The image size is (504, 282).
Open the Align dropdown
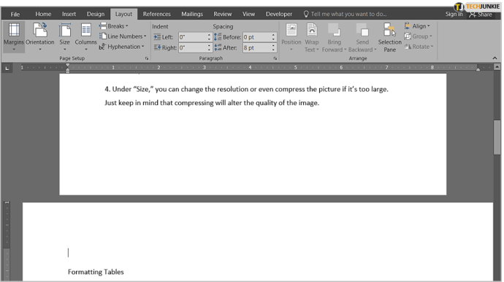point(417,26)
